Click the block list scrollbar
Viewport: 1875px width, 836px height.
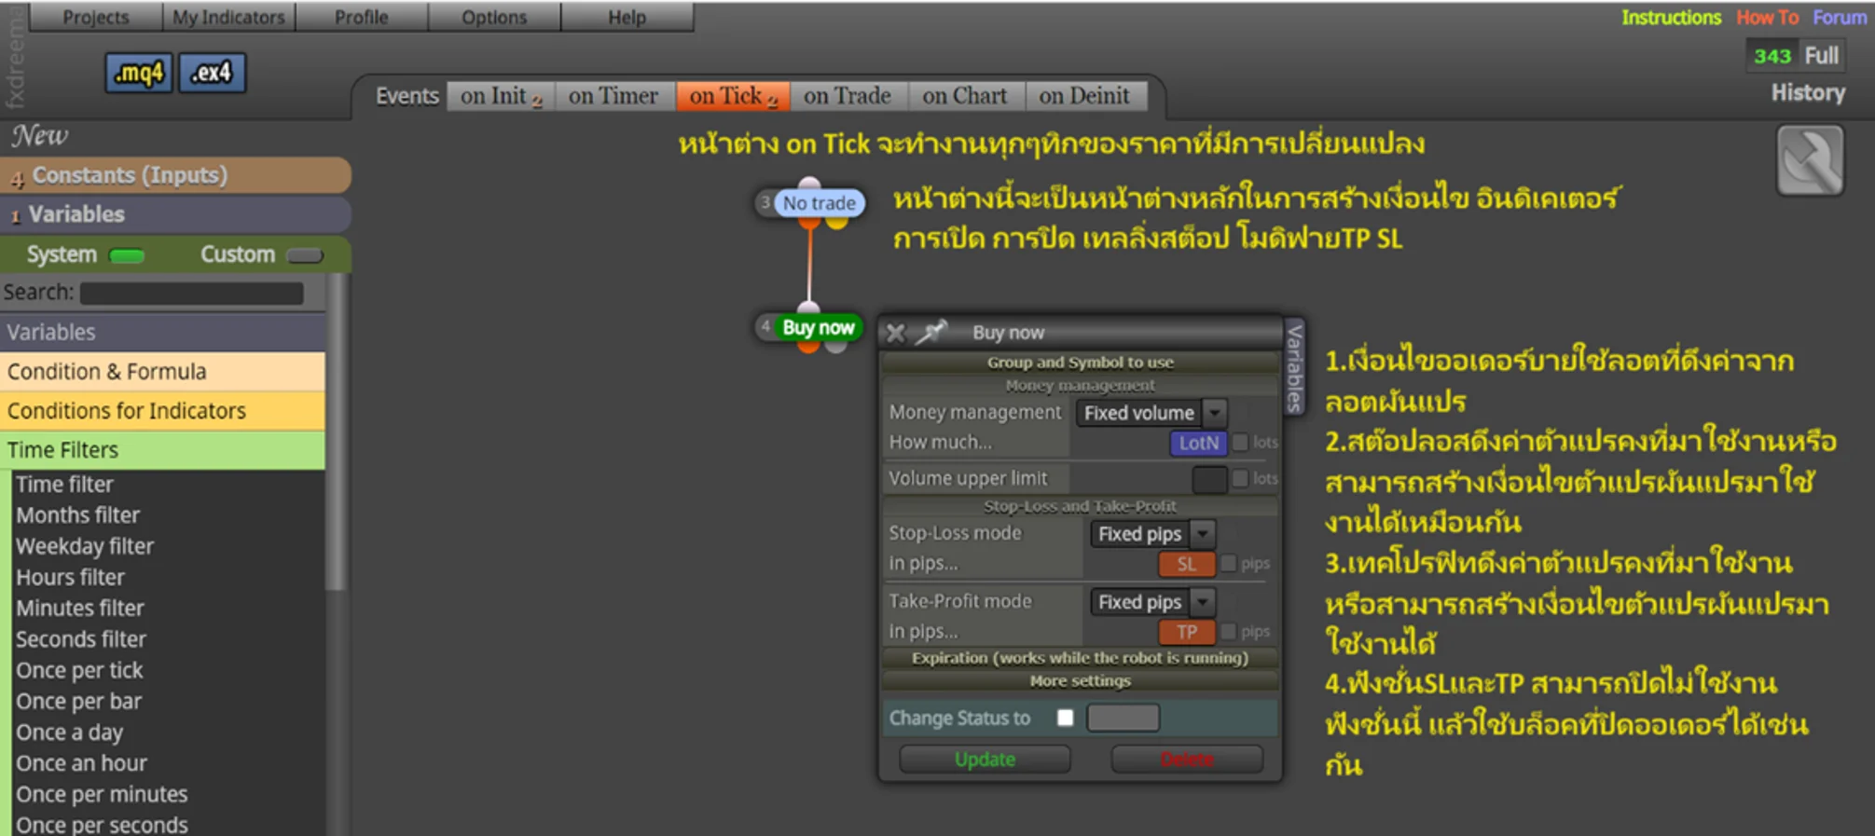coord(336,433)
